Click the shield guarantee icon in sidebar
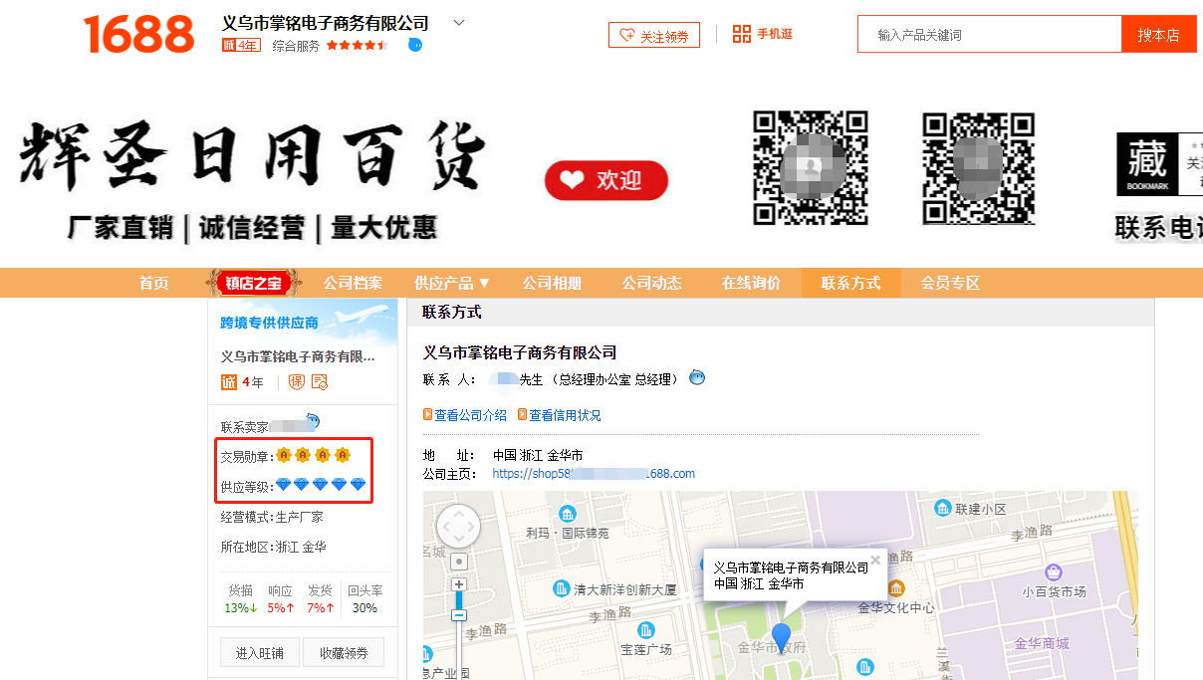The height and width of the screenshot is (680, 1203). [x=297, y=382]
